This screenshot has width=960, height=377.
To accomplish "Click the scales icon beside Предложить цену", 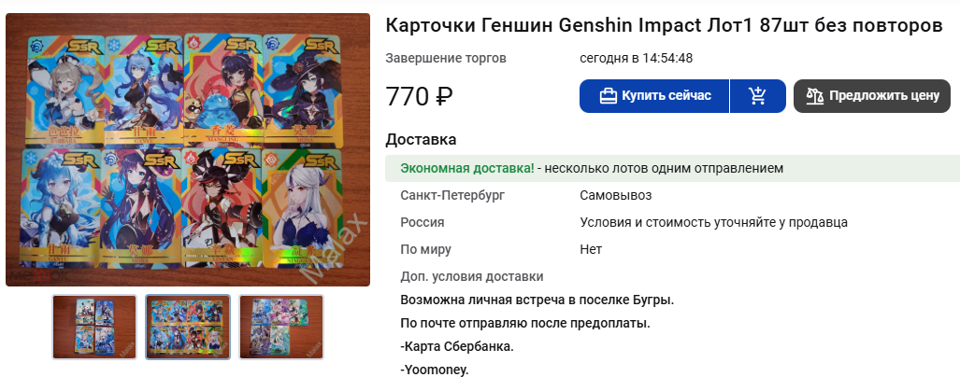I will [x=814, y=96].
